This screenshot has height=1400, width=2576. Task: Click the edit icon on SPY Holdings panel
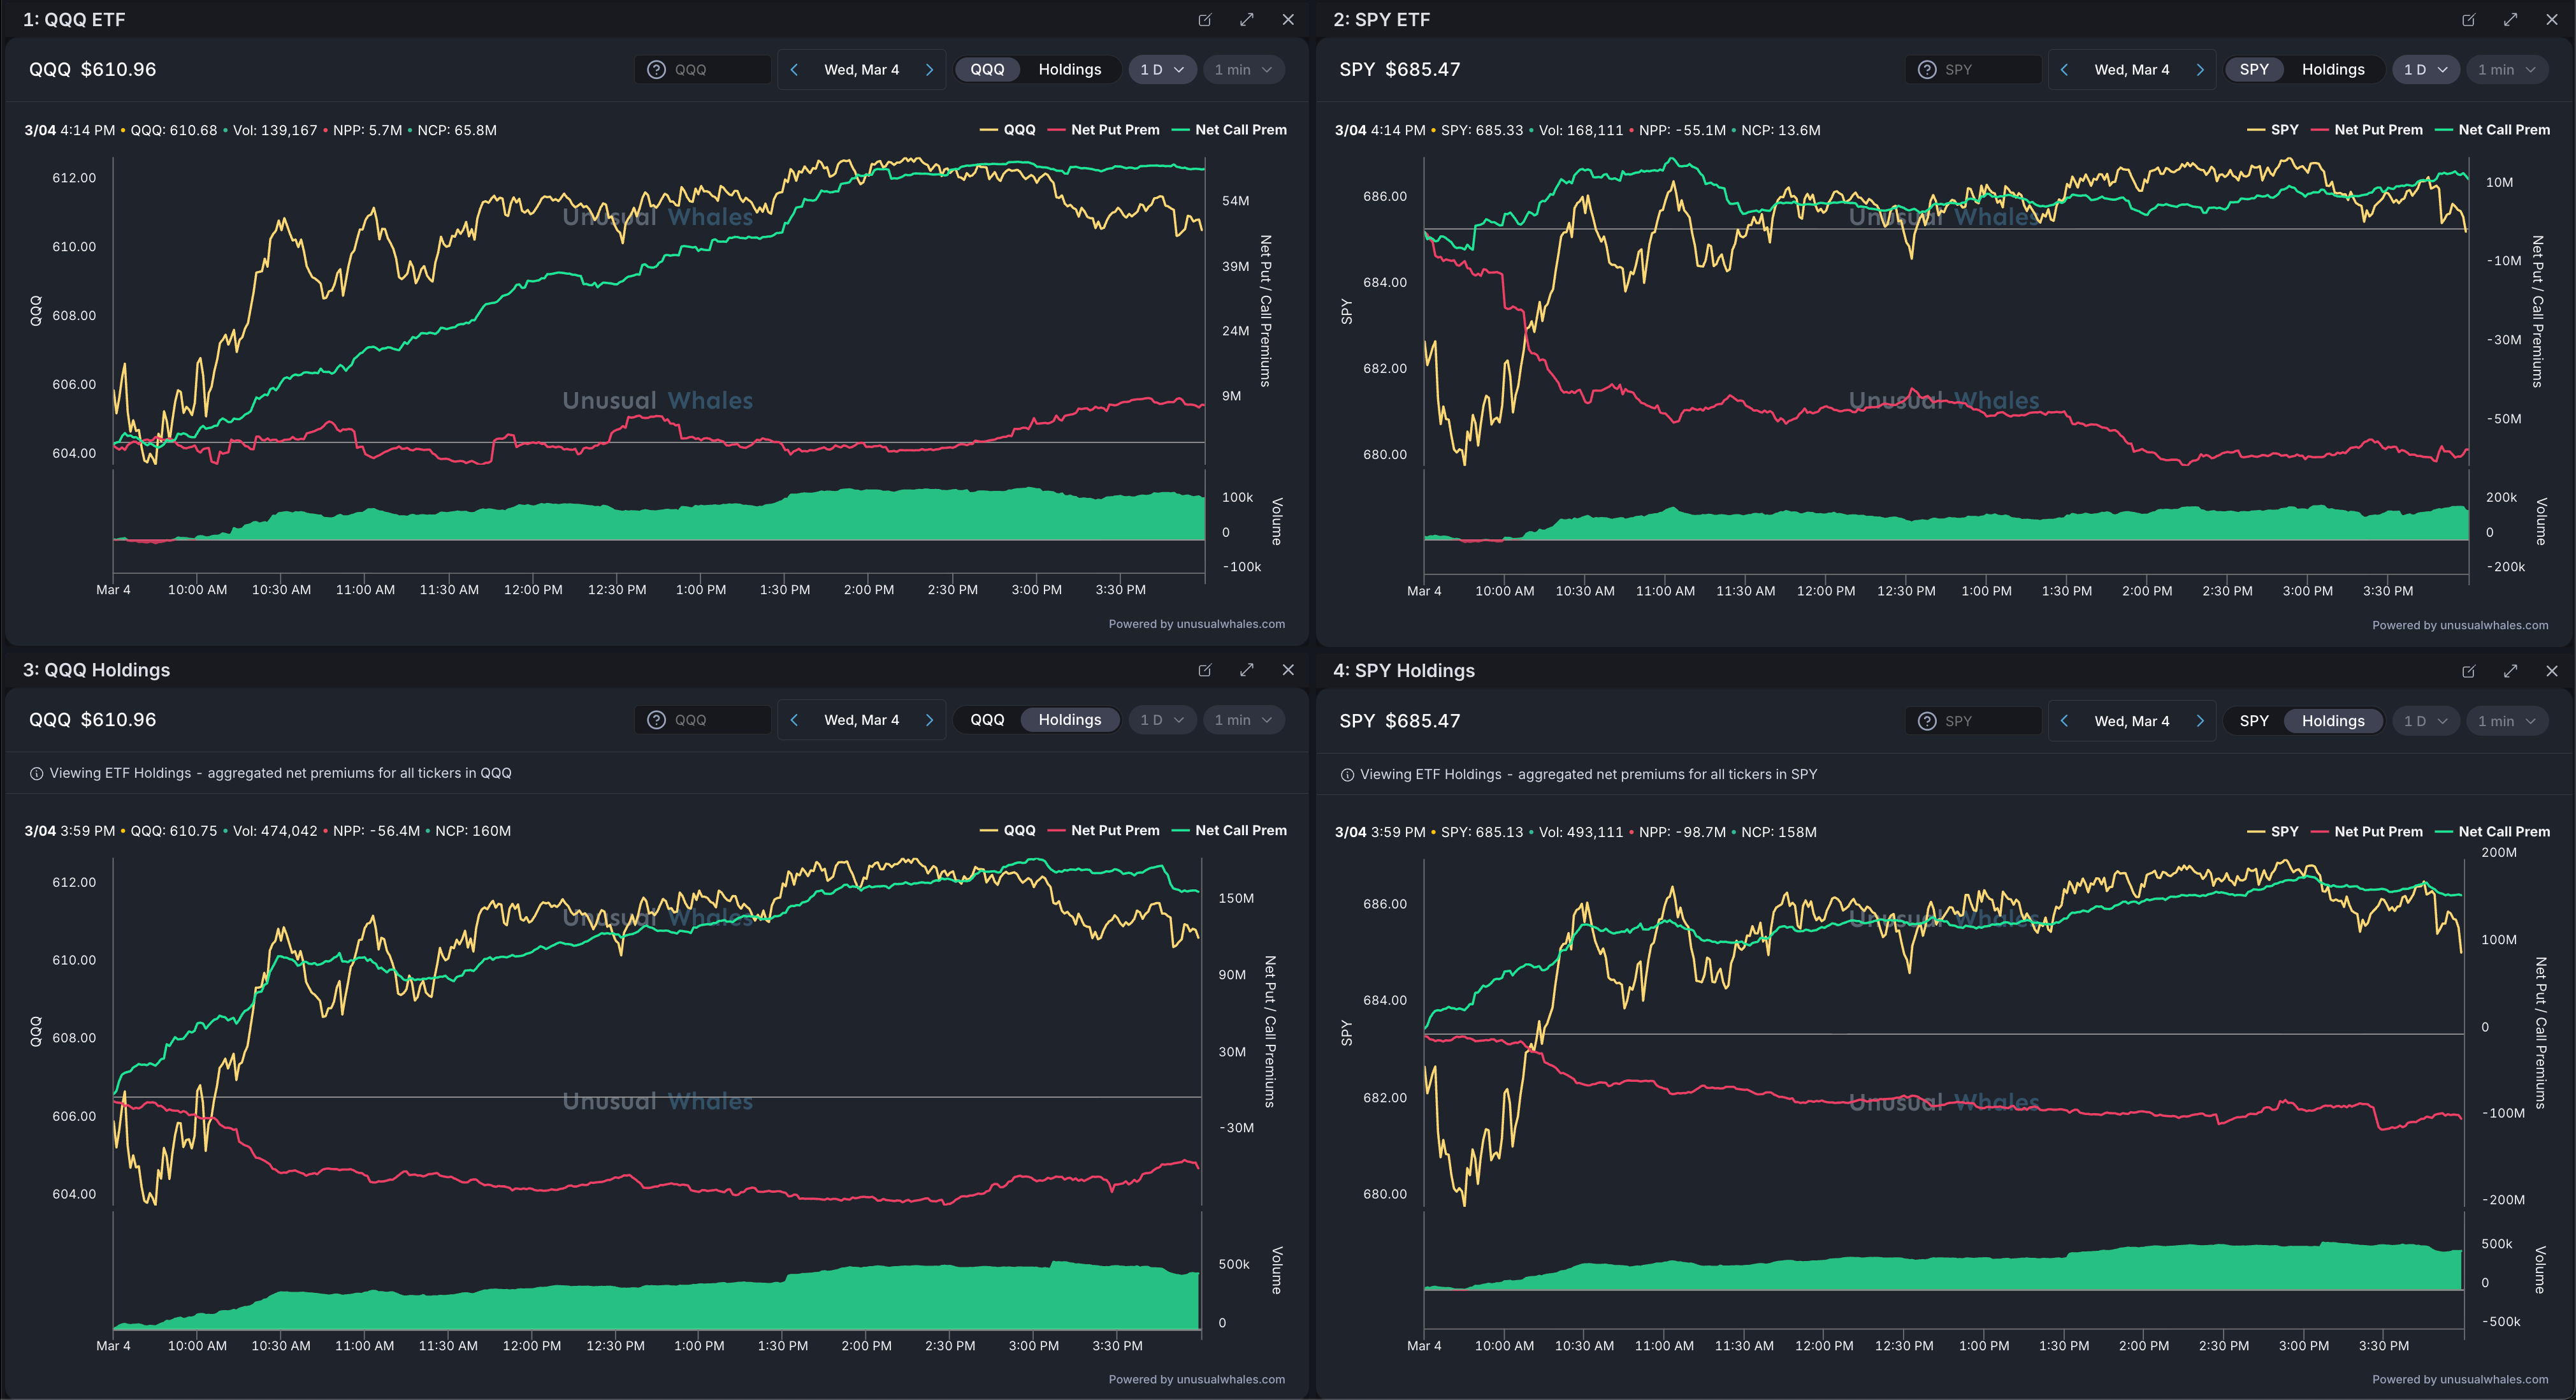click(2468, 671)
